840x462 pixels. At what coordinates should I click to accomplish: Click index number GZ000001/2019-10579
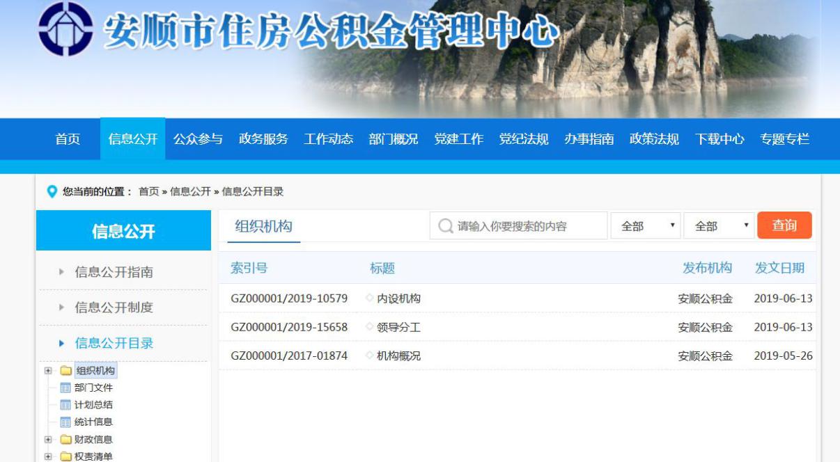[289, 298]
